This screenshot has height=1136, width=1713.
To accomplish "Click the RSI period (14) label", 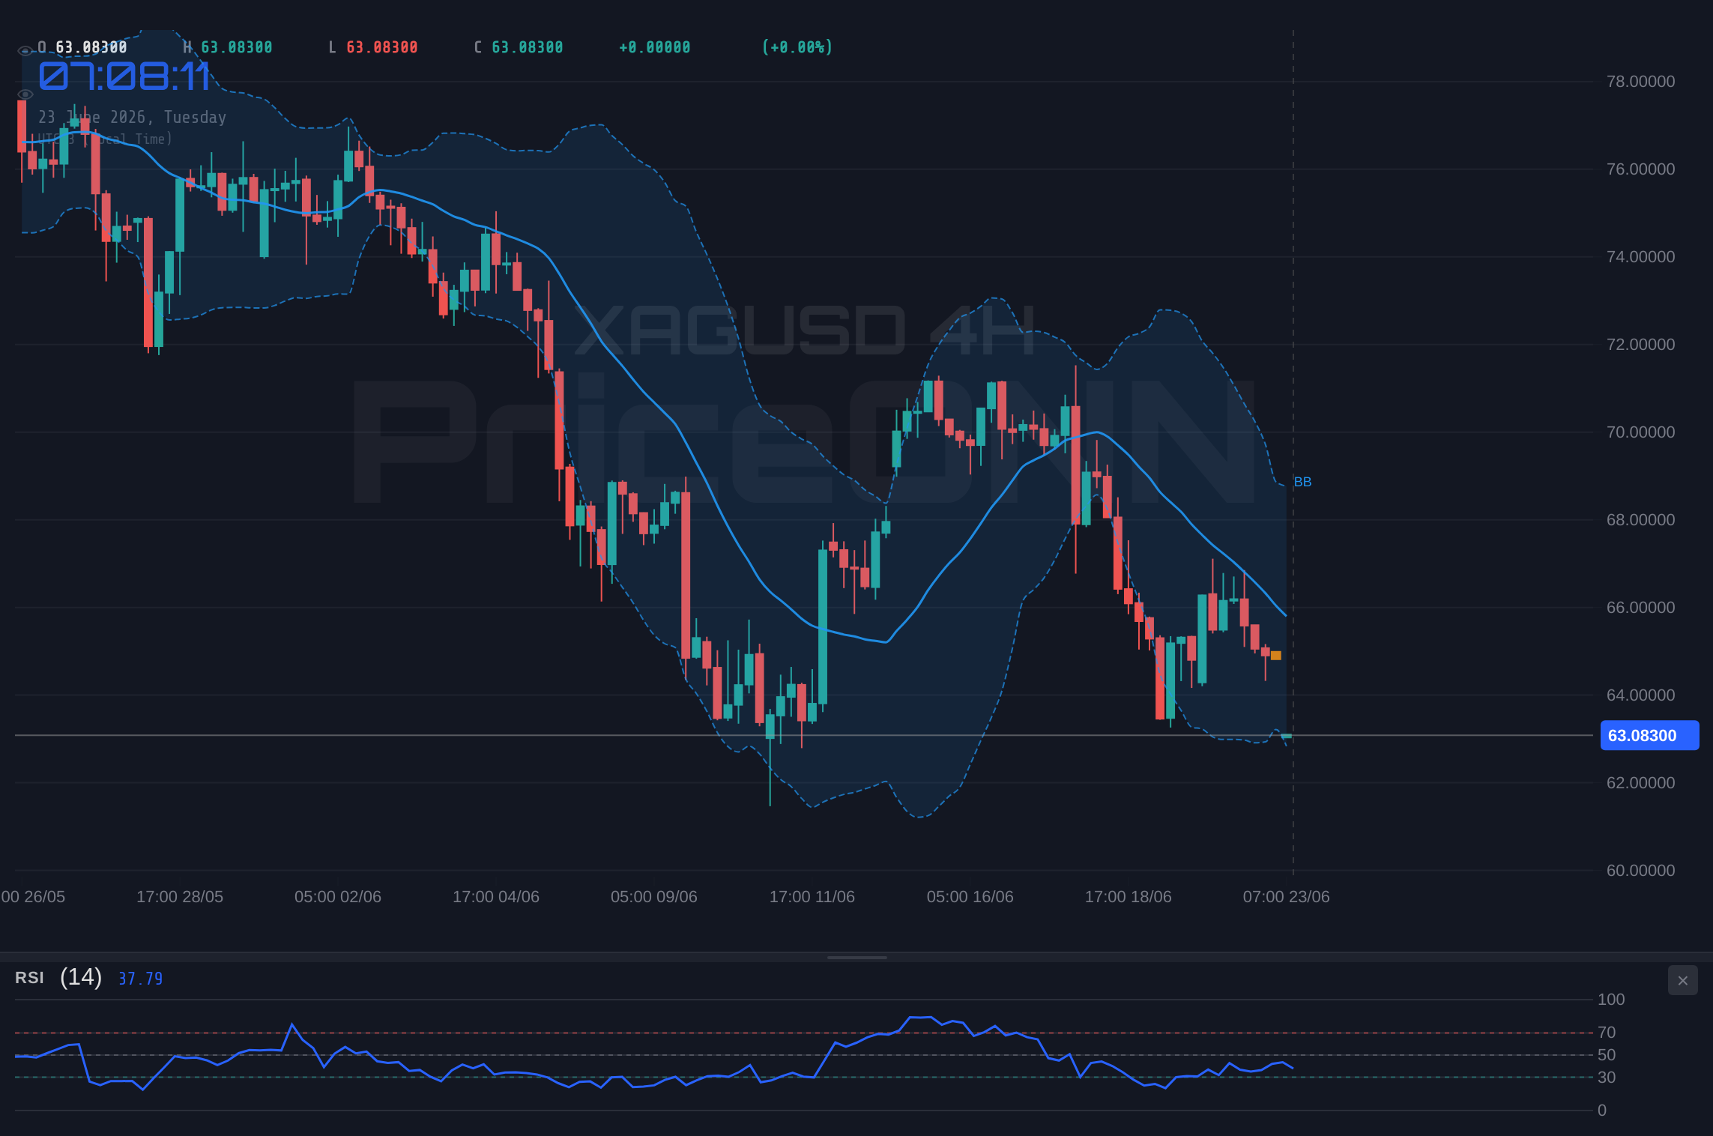I will (81, 977).
